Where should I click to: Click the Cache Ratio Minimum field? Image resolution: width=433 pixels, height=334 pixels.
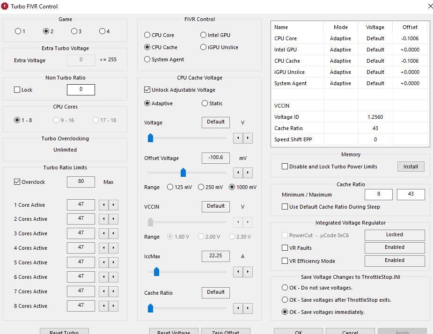pos(379,194)
